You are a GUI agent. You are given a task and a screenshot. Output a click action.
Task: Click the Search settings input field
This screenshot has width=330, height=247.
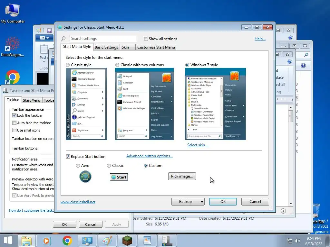pyautogui.click(x=103, y=39)
